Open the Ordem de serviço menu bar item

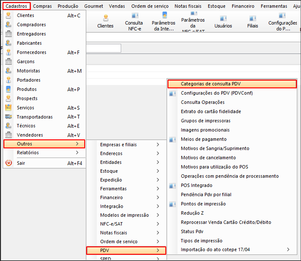click(x=150, y=6)
